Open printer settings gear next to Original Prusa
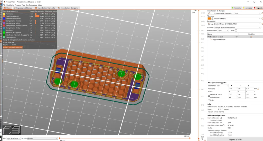This screenshot has width=263, height=141. pos(262,24)
